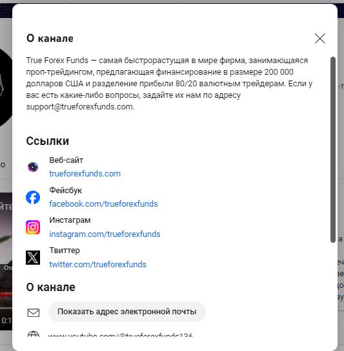Close the "О канале" dialog
The image size is (344, 351).
click(319, 39)
